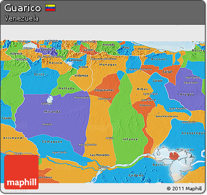
Task: Click the Valencia label
Action: click(16, 54)
